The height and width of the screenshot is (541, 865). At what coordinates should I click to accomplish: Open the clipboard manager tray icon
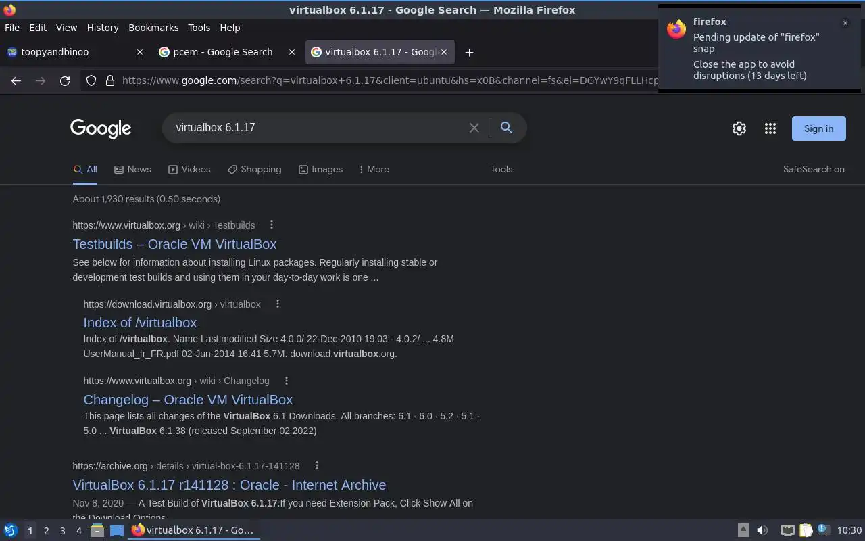click(x=806, y=530)
